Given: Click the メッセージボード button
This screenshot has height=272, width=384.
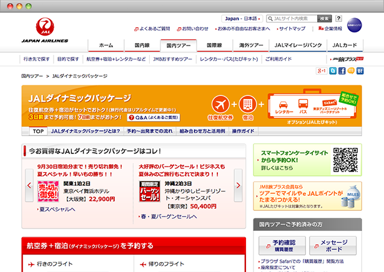Looking at the screenshot, I should click(333, 246).
